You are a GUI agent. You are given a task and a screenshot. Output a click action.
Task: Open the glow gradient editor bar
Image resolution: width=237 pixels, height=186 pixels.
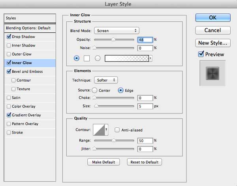(127, 58)
